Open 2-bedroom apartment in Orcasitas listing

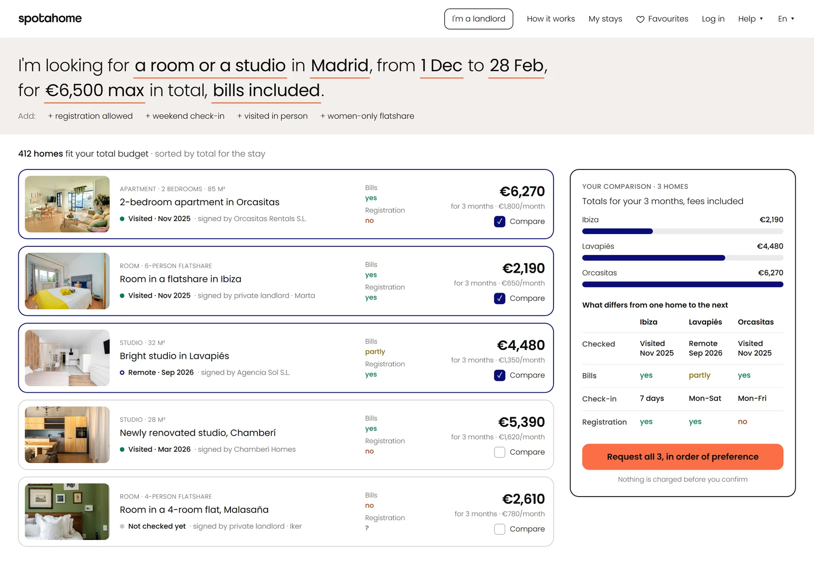coord(199,202)
